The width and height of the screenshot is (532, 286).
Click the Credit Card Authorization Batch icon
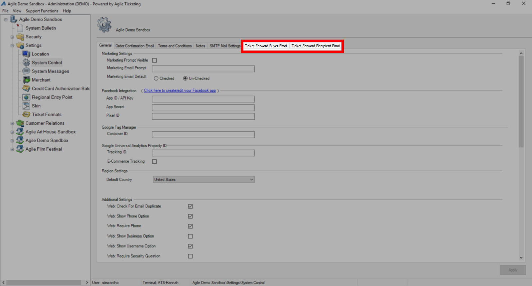(x=26, y=88)
